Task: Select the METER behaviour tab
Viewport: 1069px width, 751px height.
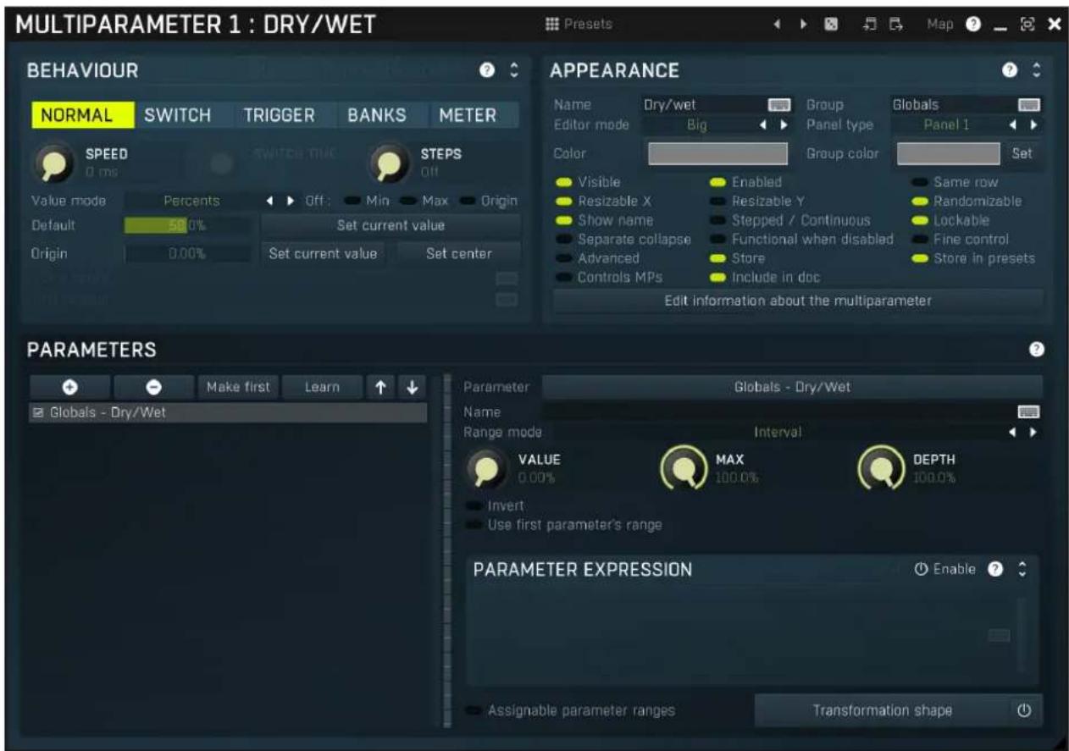Action: tap(468, 115)
